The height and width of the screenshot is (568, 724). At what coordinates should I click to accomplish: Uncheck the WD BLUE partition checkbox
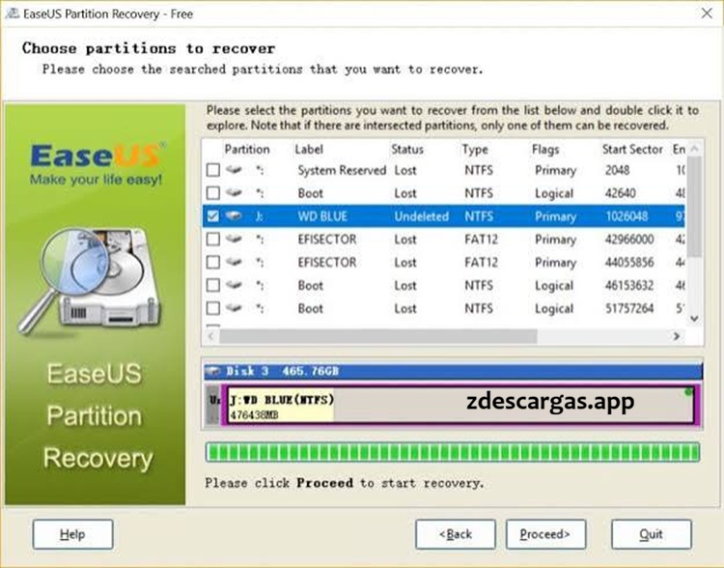click(x=213, y=215)
